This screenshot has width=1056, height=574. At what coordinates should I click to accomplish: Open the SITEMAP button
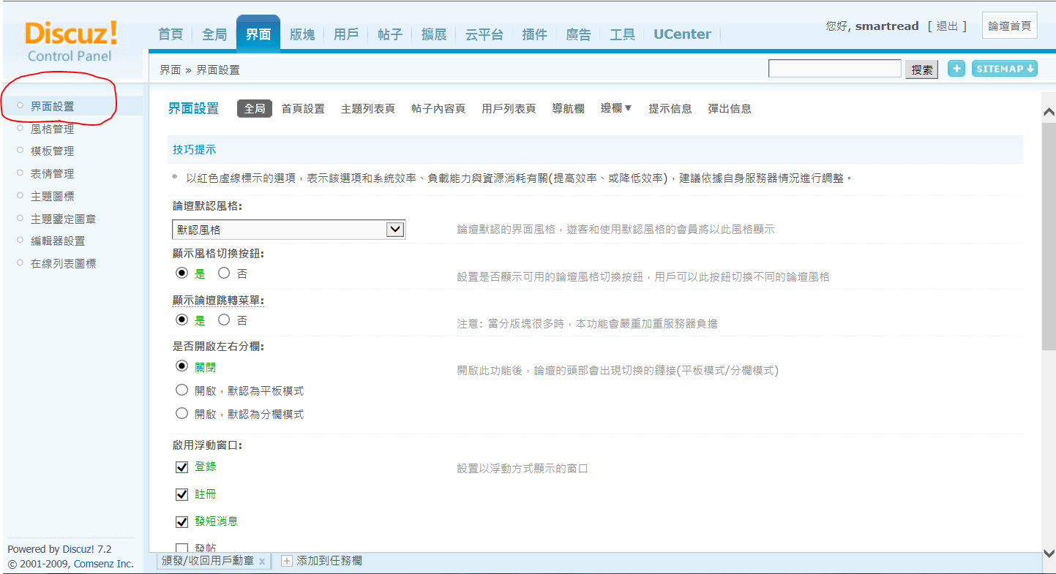click(1005, 69)
